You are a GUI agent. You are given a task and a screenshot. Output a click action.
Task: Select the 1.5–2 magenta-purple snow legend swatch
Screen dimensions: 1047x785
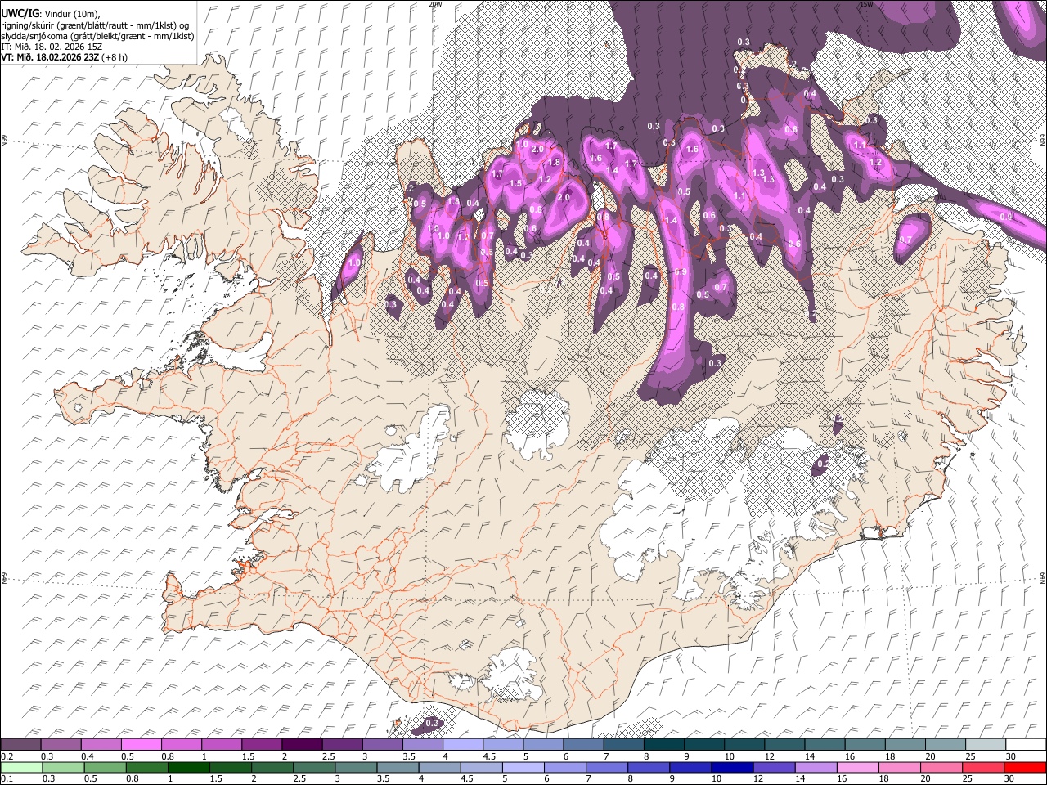coord(262,745)
